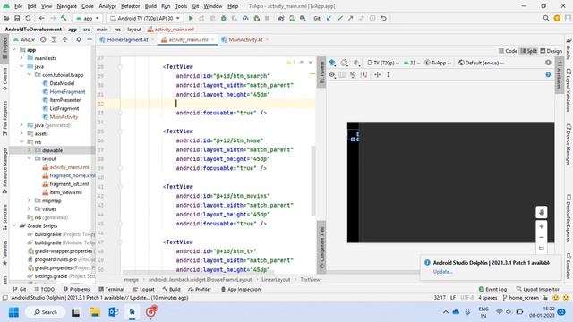Open the TvApp theme dropdown
573x322 pixels.
(x=438, y=63)
